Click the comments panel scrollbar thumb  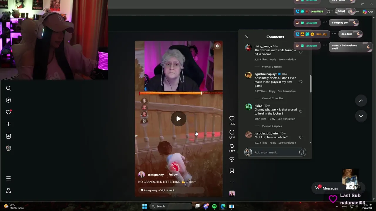(310, 84)
